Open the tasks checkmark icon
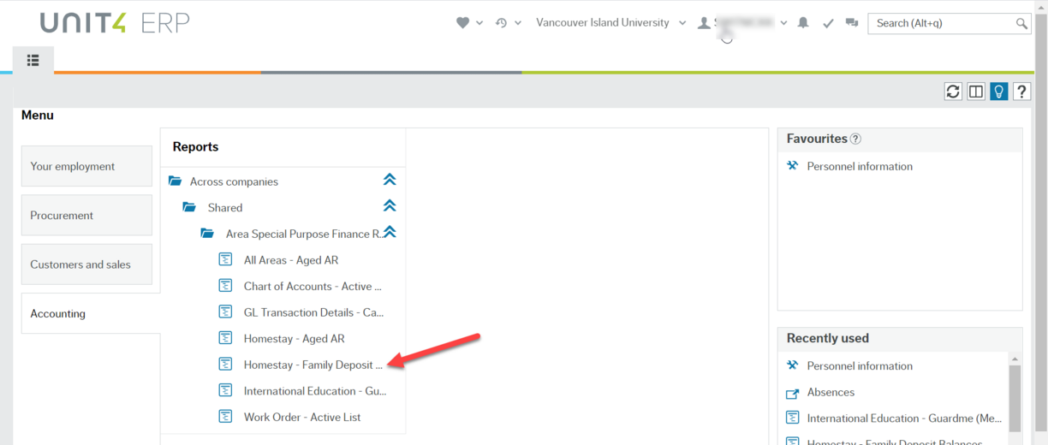This screenshot has width=1048, height=445. click(828, 23)
